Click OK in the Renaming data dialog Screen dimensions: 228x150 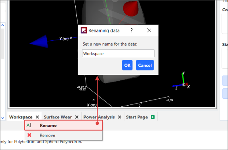tap(127, 65)
